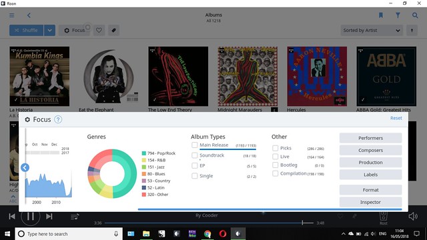Image resolution: width=427 pixels, height=240 pixels.
Task: Open Google Chrome from the taskbar
Action: point(207,234)
